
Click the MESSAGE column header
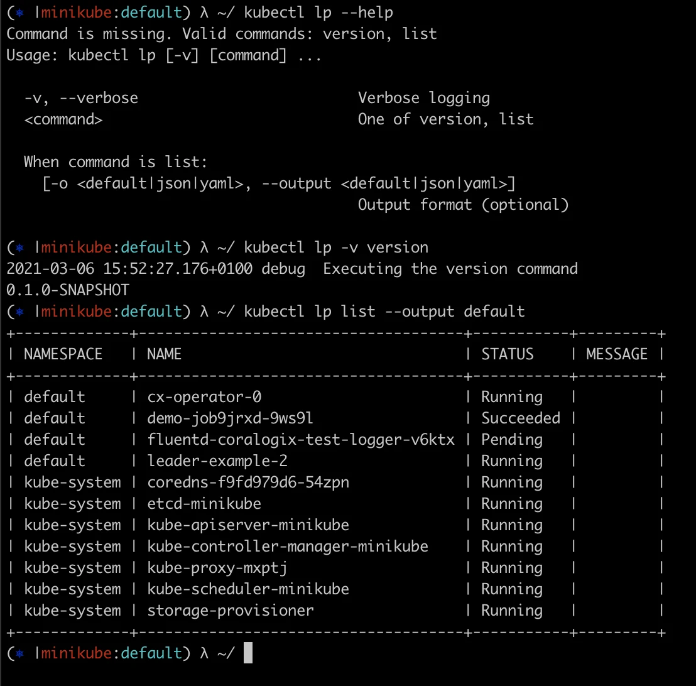click(617, 354)
